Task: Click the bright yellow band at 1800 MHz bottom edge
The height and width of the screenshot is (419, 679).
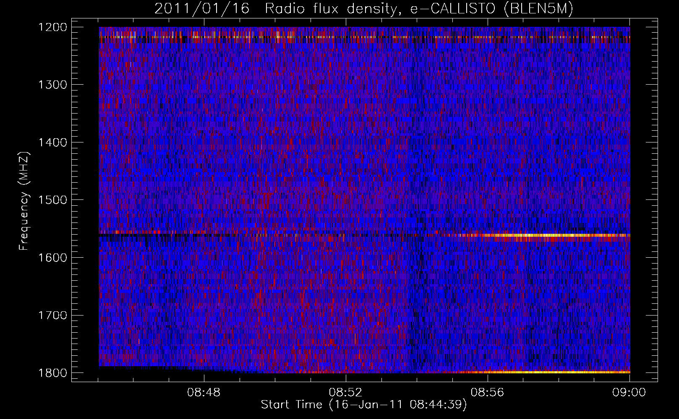Action: click(x=546, y=372)
